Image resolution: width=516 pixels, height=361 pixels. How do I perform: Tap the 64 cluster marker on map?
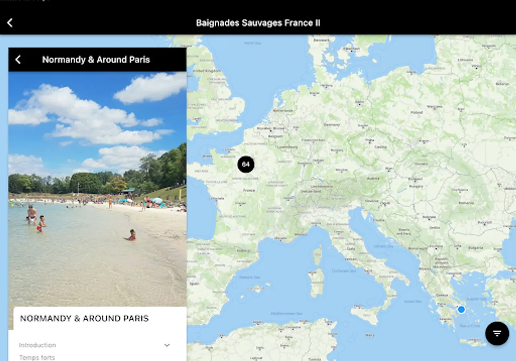pyautogui.click(x=246, y=164)
